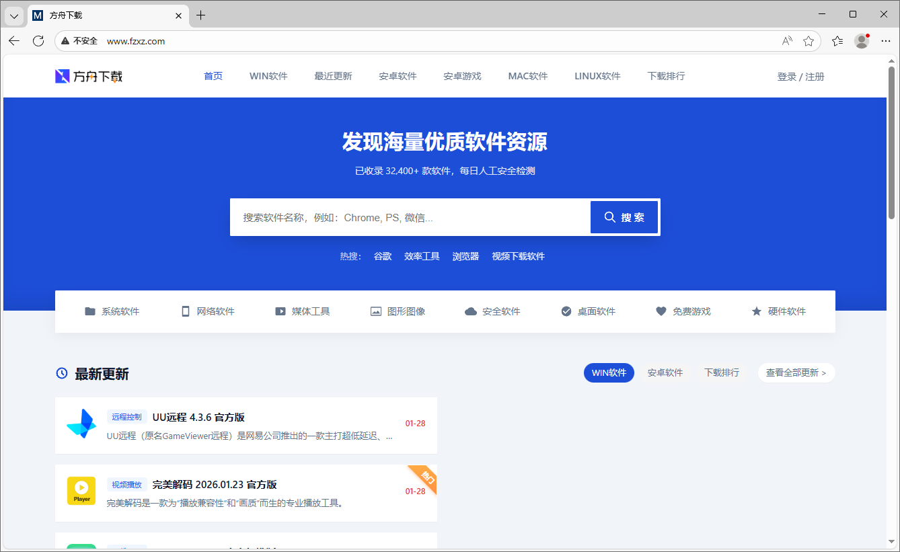This screenshot has width=900, height=552.
Task: Click the browser favorites star icon
Action: (x=808, y=41)
